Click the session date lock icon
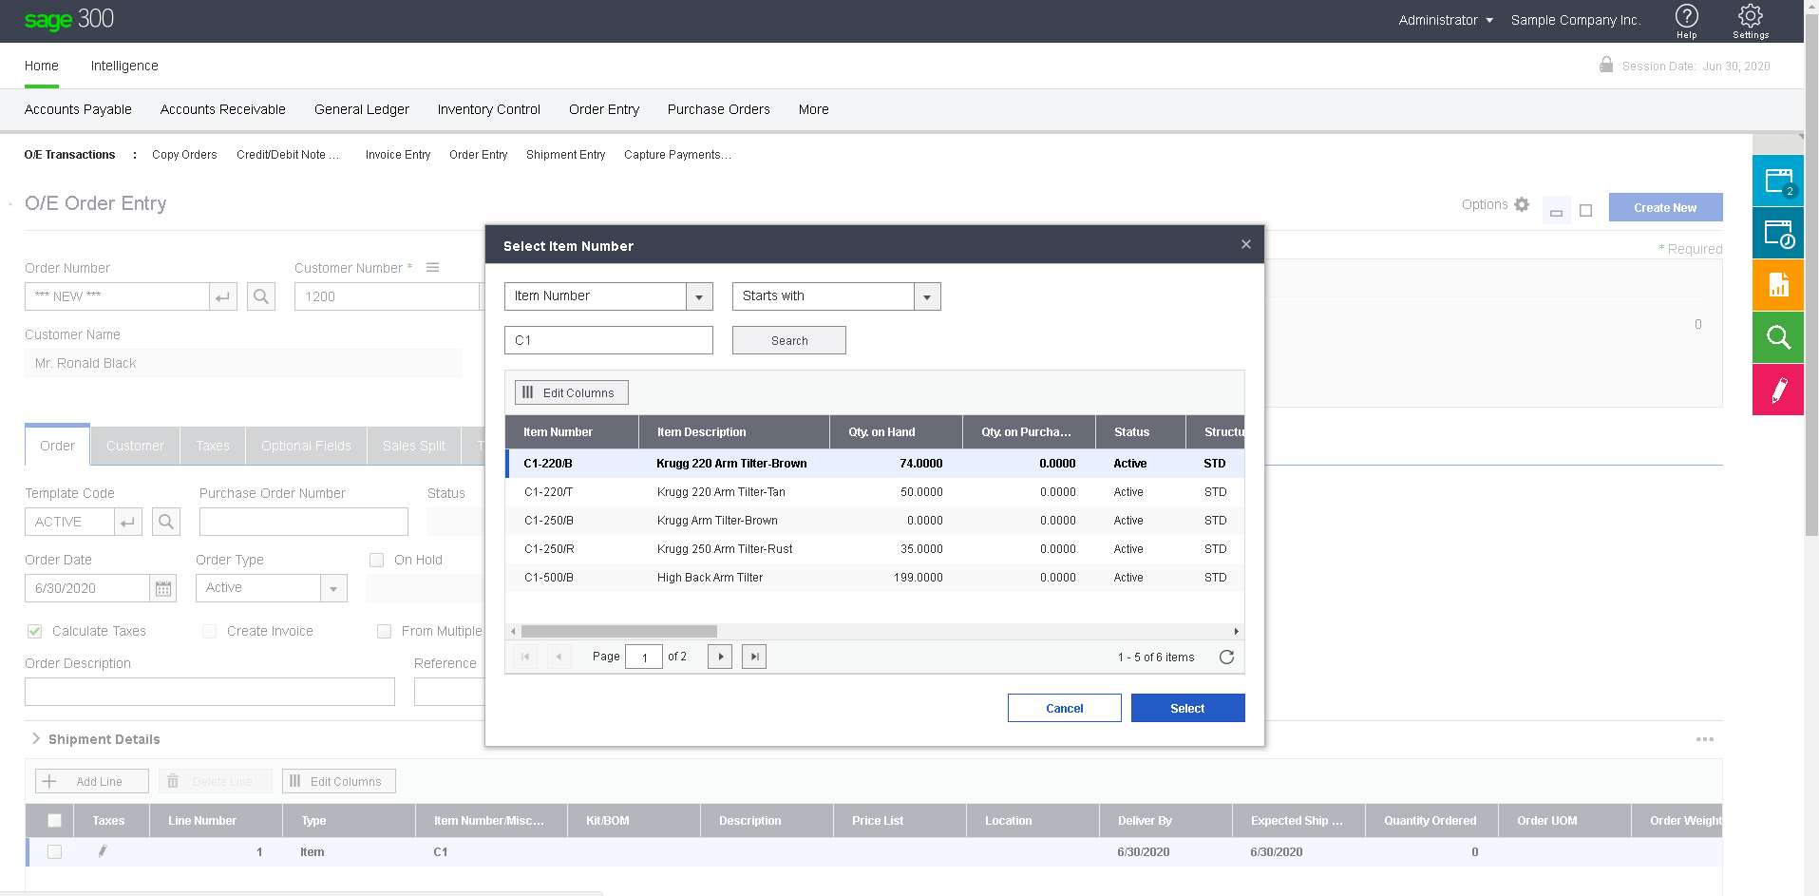Viewport: 1819px width, 896px height. [1606, 65]
